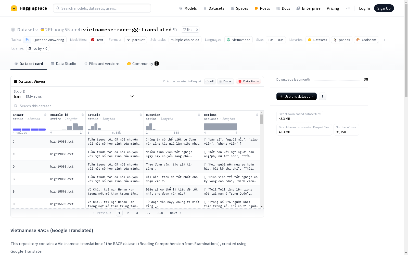Click the parquet format tag
The height and width of the screenshot is (255, 408).
[136, 40]
